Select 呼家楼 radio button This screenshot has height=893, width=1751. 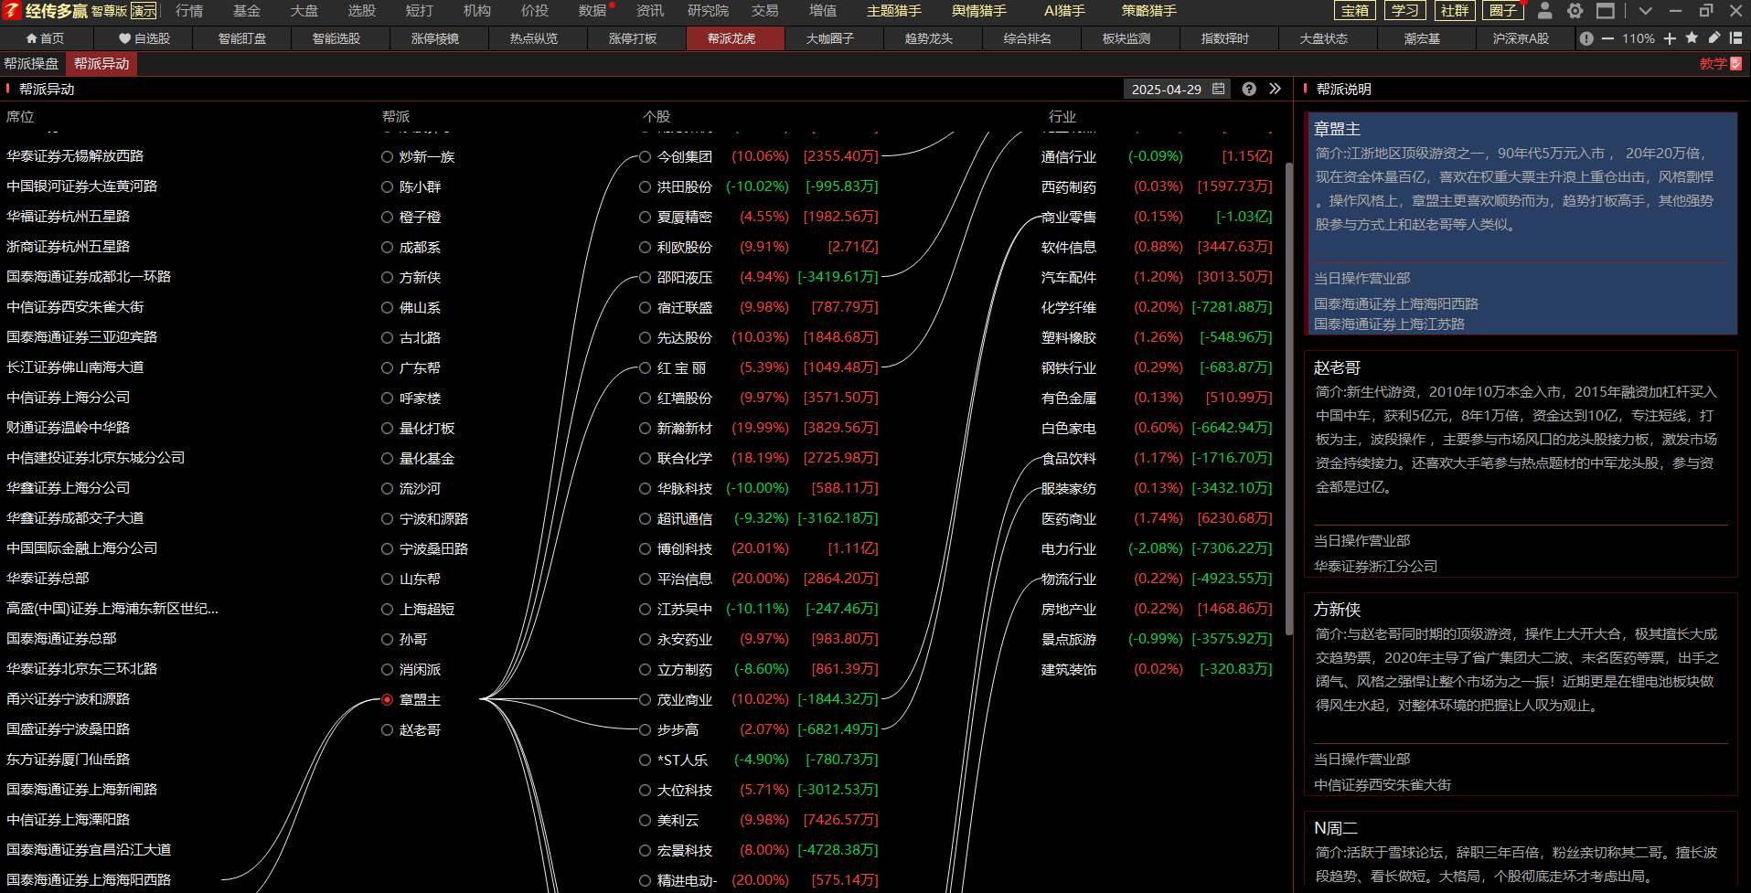(x=387, y=398)
